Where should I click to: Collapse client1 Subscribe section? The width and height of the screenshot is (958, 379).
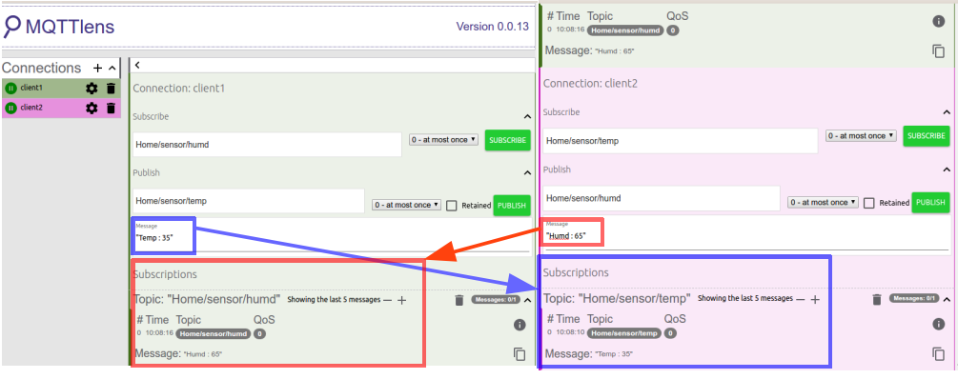pyautogui.click(x=527, y=116)
